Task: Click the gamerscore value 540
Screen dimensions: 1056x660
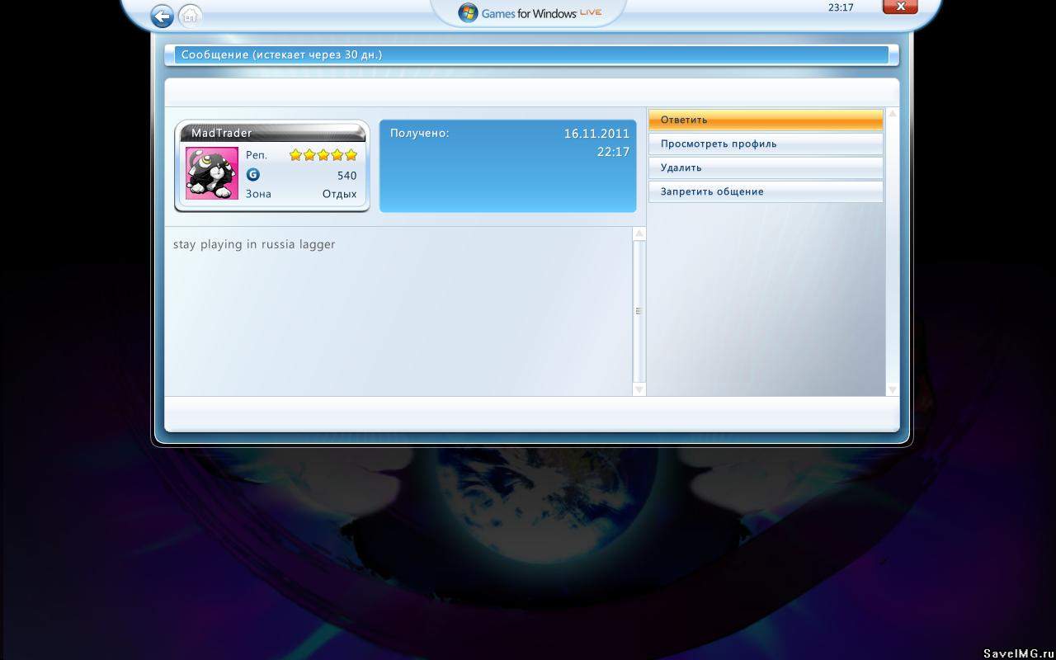Action: pyautogui.click(x=347, y=176)
